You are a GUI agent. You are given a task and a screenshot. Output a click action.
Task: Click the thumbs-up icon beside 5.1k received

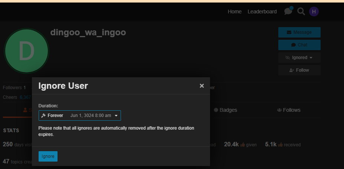click(x=281, y=144)
